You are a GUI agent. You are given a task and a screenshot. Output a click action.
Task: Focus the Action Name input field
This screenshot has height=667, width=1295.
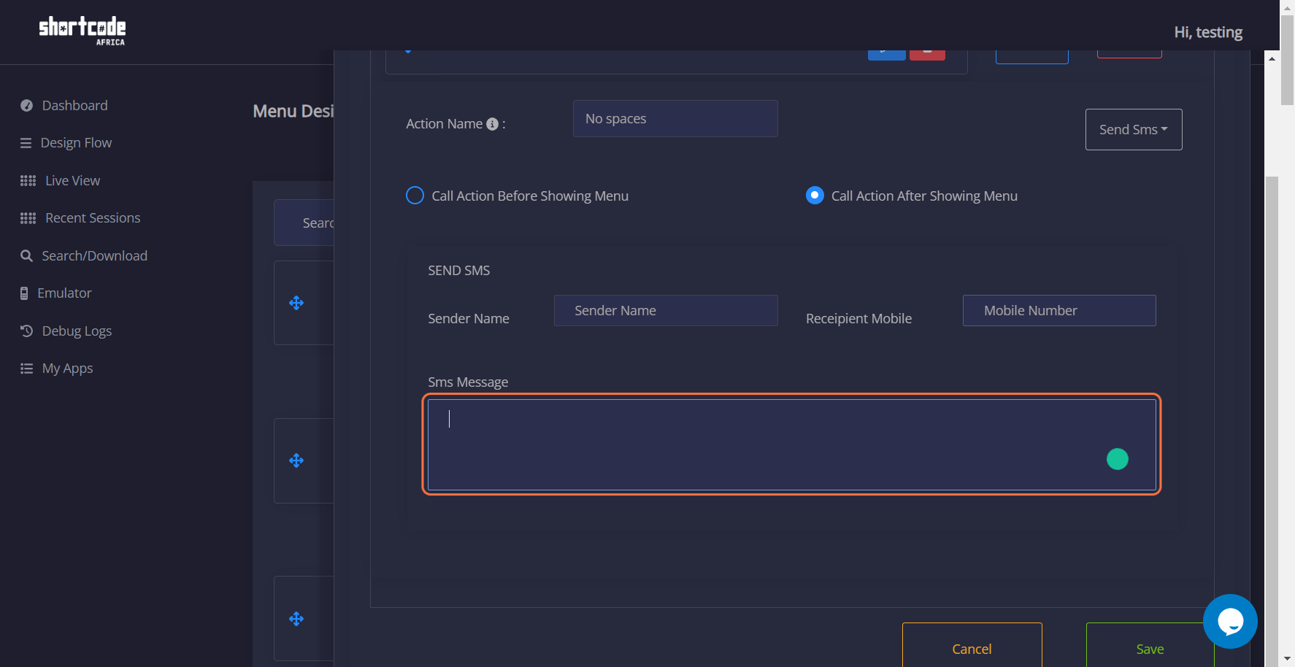tap(675, 118)
